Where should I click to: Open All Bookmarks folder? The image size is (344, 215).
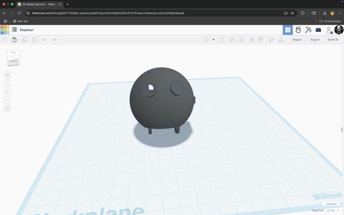(330, 21)
